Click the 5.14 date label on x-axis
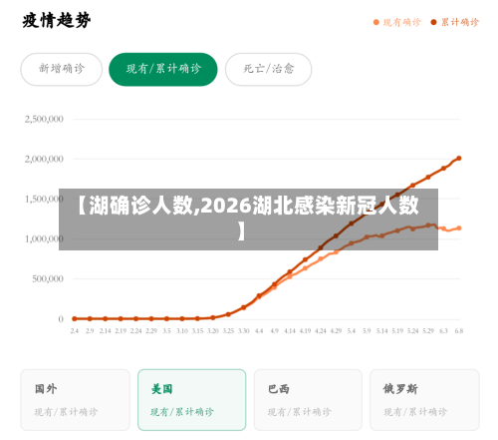This screenshot has width=498, height=440. pyautogui.click(x=382, y=331)
